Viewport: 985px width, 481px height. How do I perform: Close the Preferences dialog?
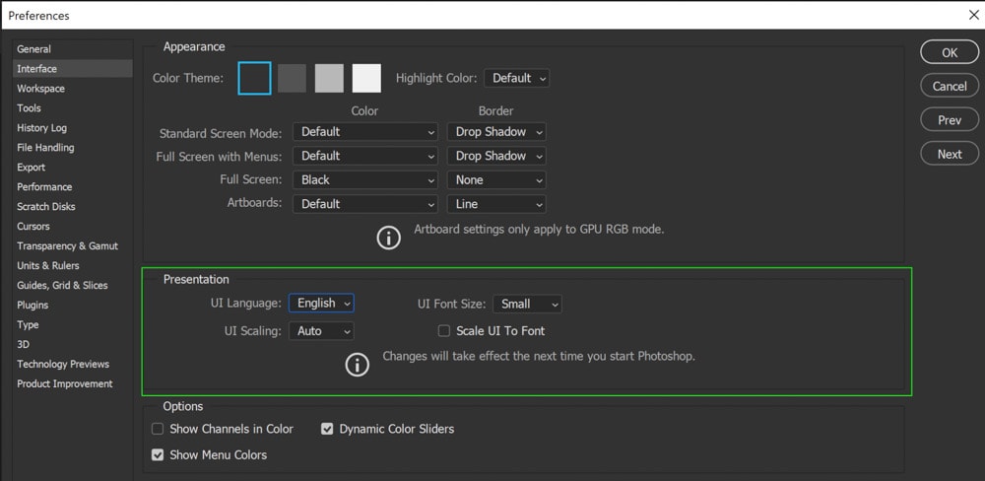pos(973,15)
